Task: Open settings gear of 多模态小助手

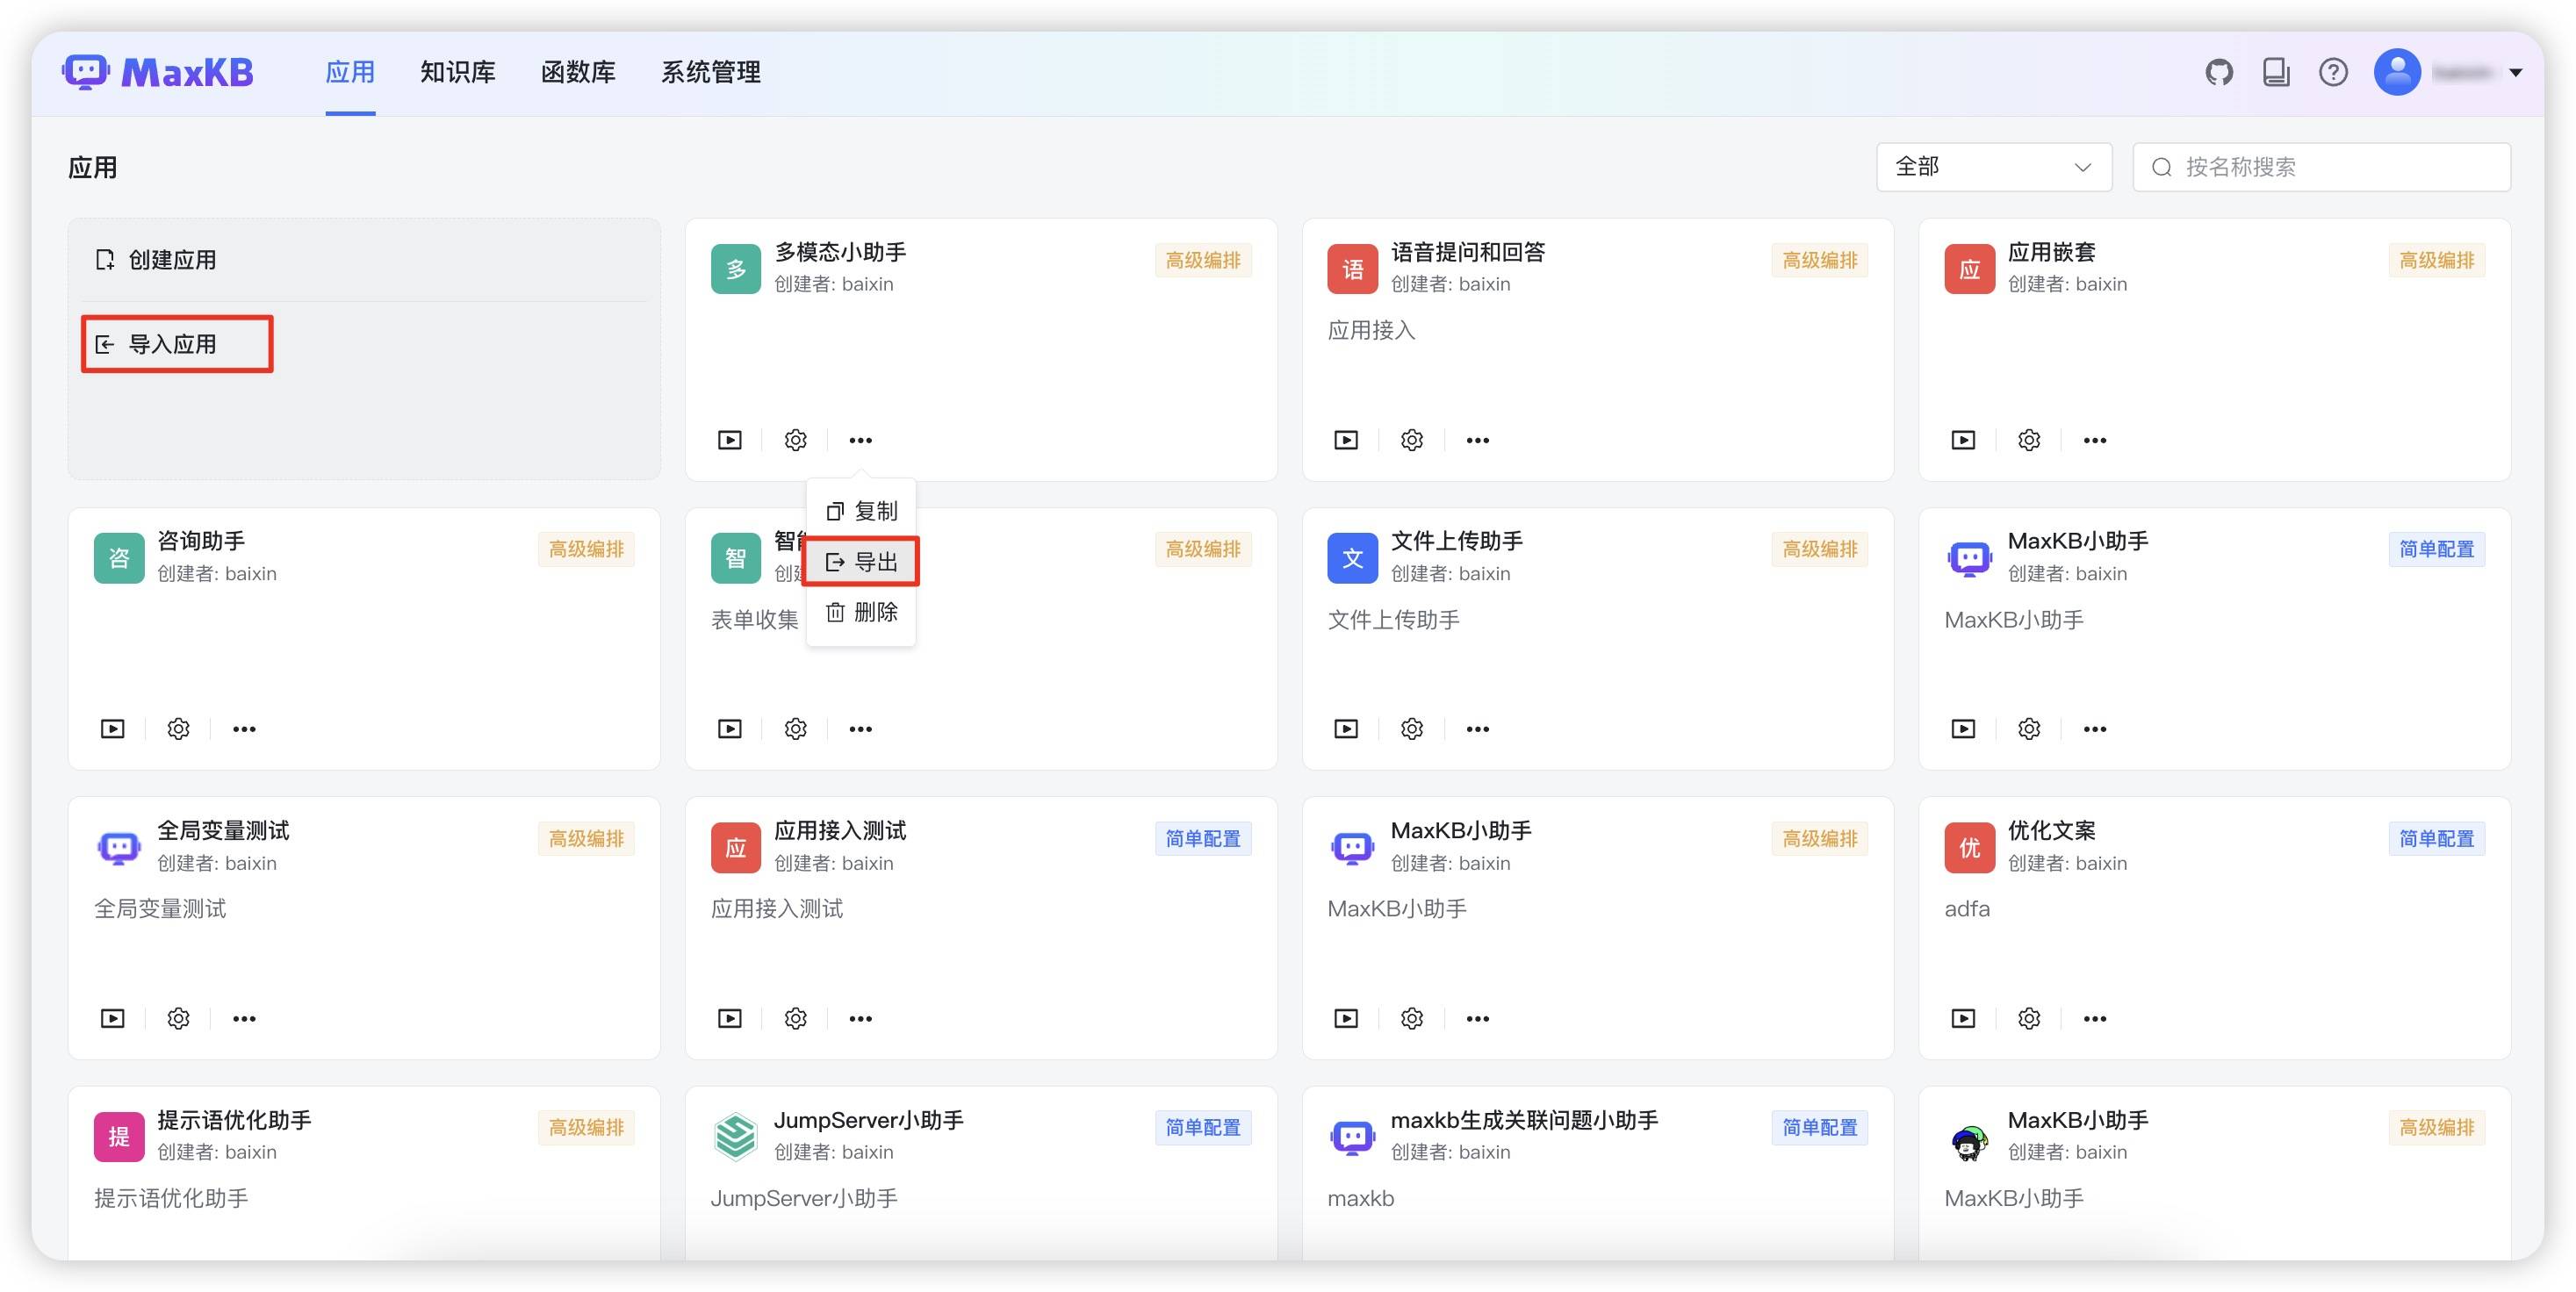Action: pos(795,440)
